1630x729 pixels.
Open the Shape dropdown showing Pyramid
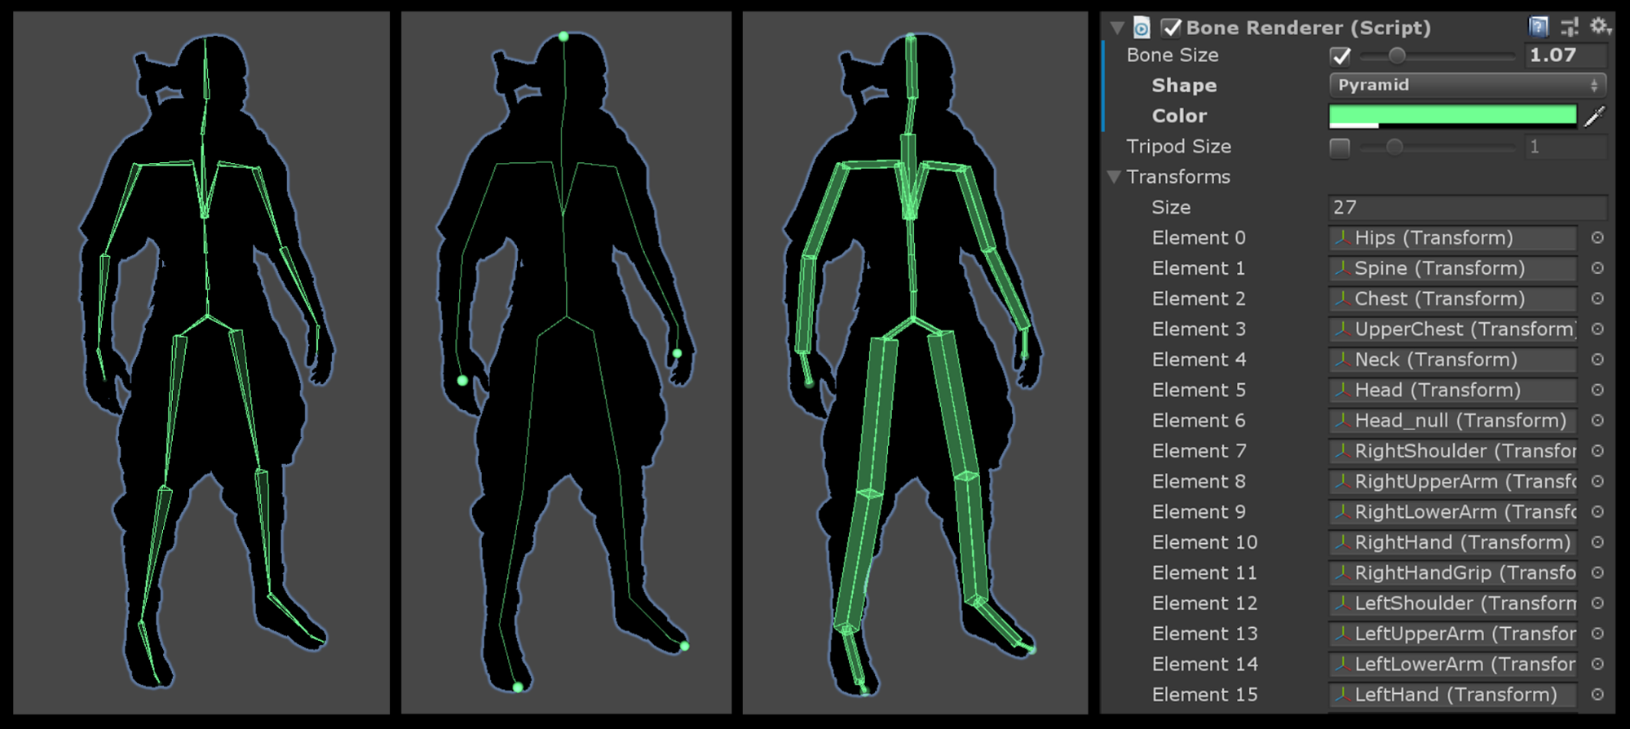[1467, 86]
